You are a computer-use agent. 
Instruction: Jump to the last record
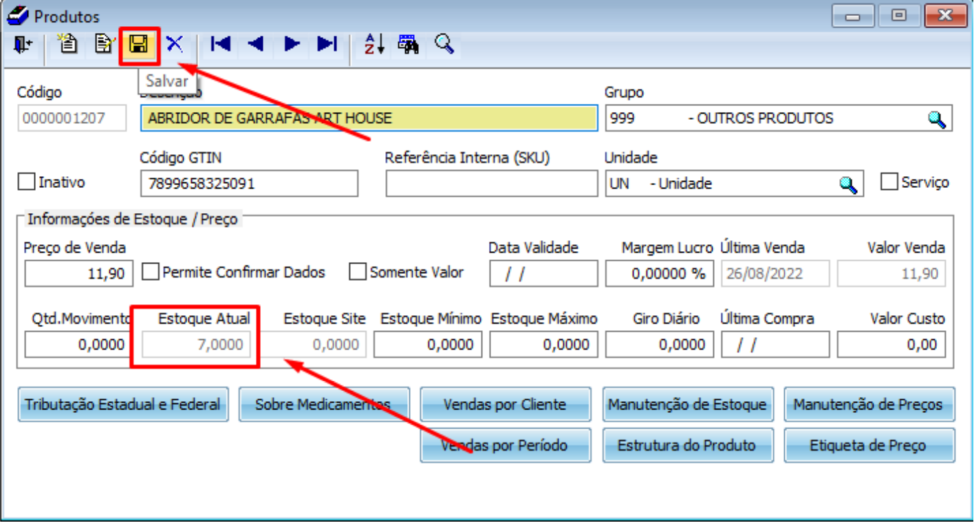(x=327, y=45)
